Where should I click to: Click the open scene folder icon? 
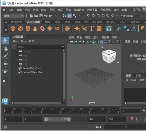36,16
